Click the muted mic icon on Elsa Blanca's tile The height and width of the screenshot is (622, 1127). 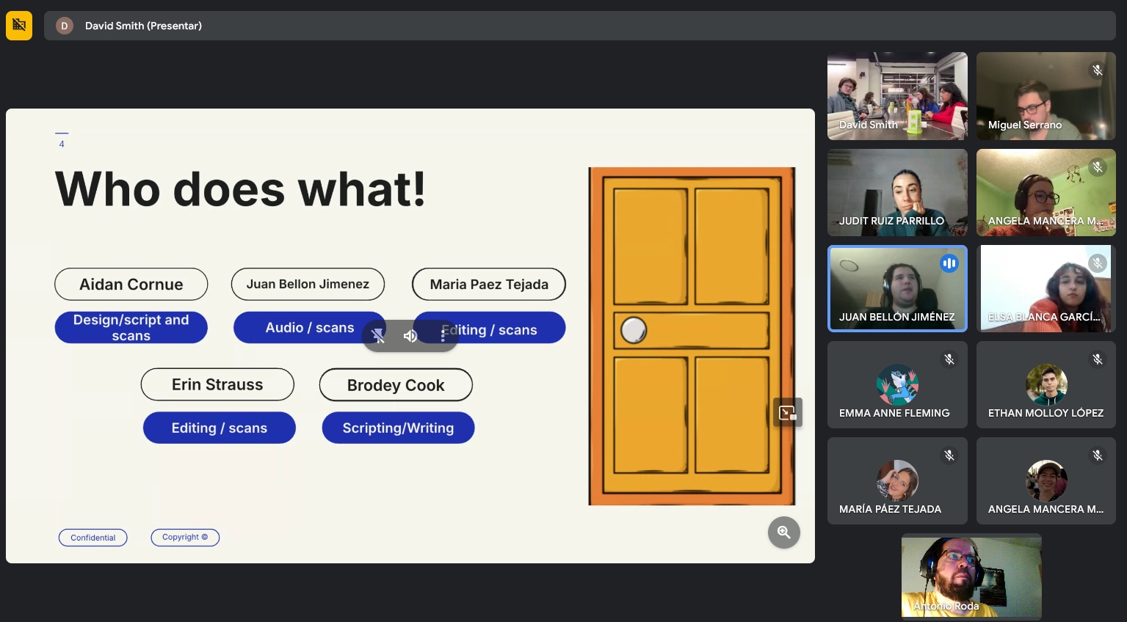coord(1097,263)
